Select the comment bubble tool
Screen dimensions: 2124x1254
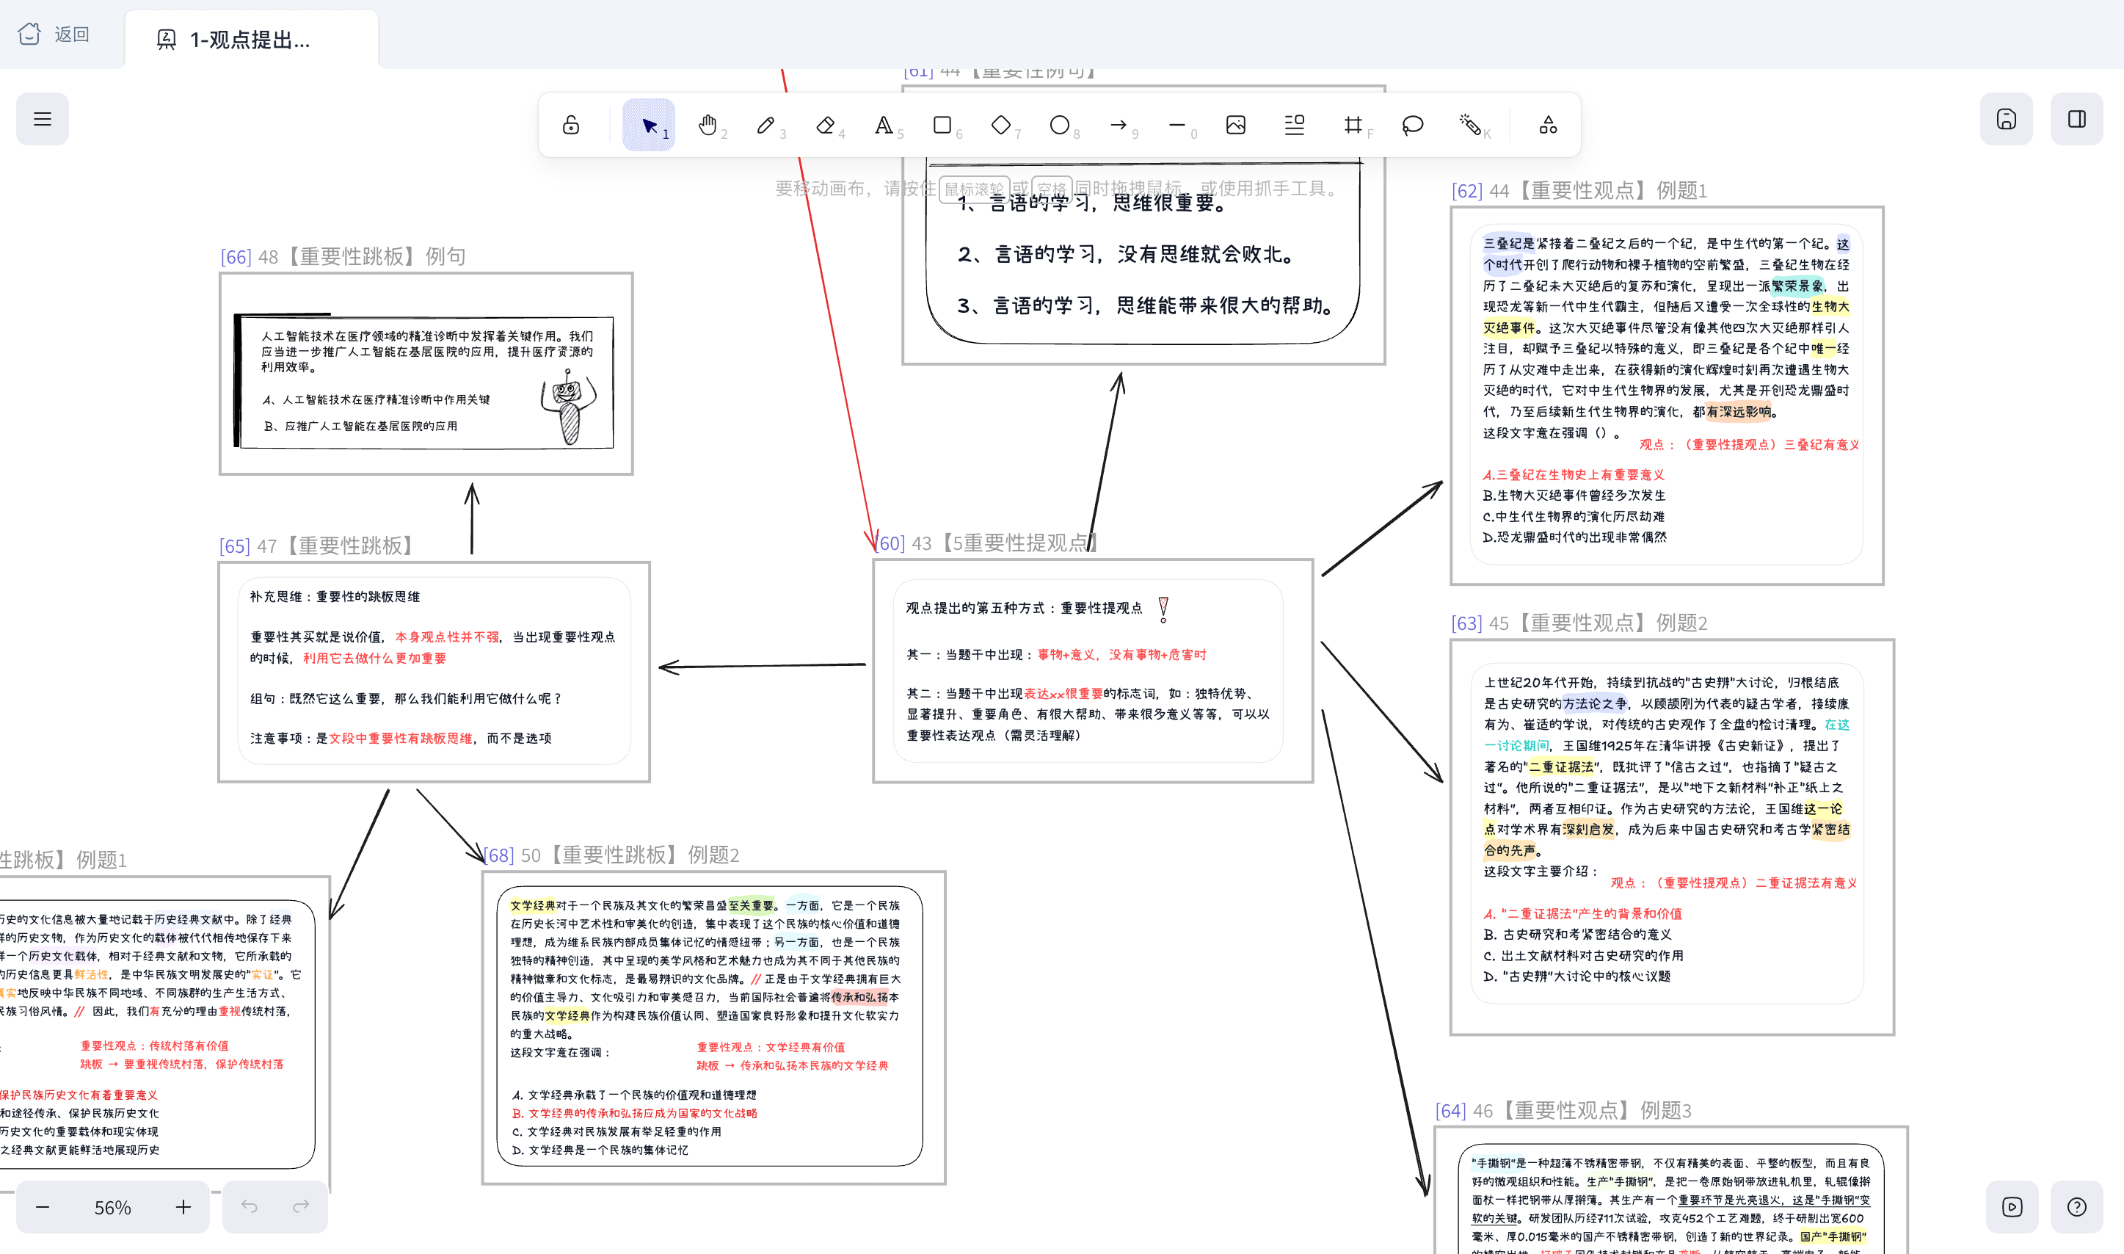coord(1412,125)
